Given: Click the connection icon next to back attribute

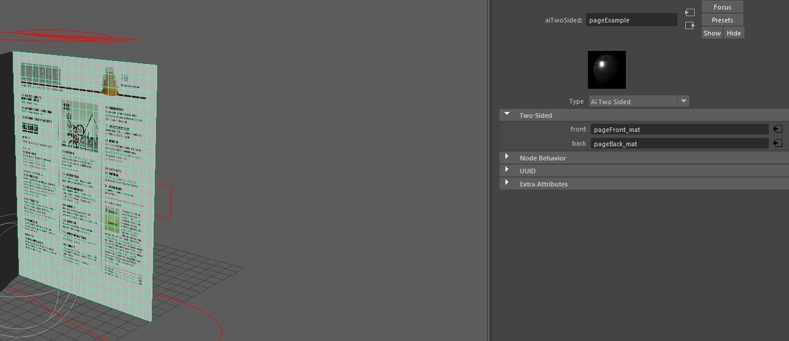Looking at the screenshot, I should [778, 144].
